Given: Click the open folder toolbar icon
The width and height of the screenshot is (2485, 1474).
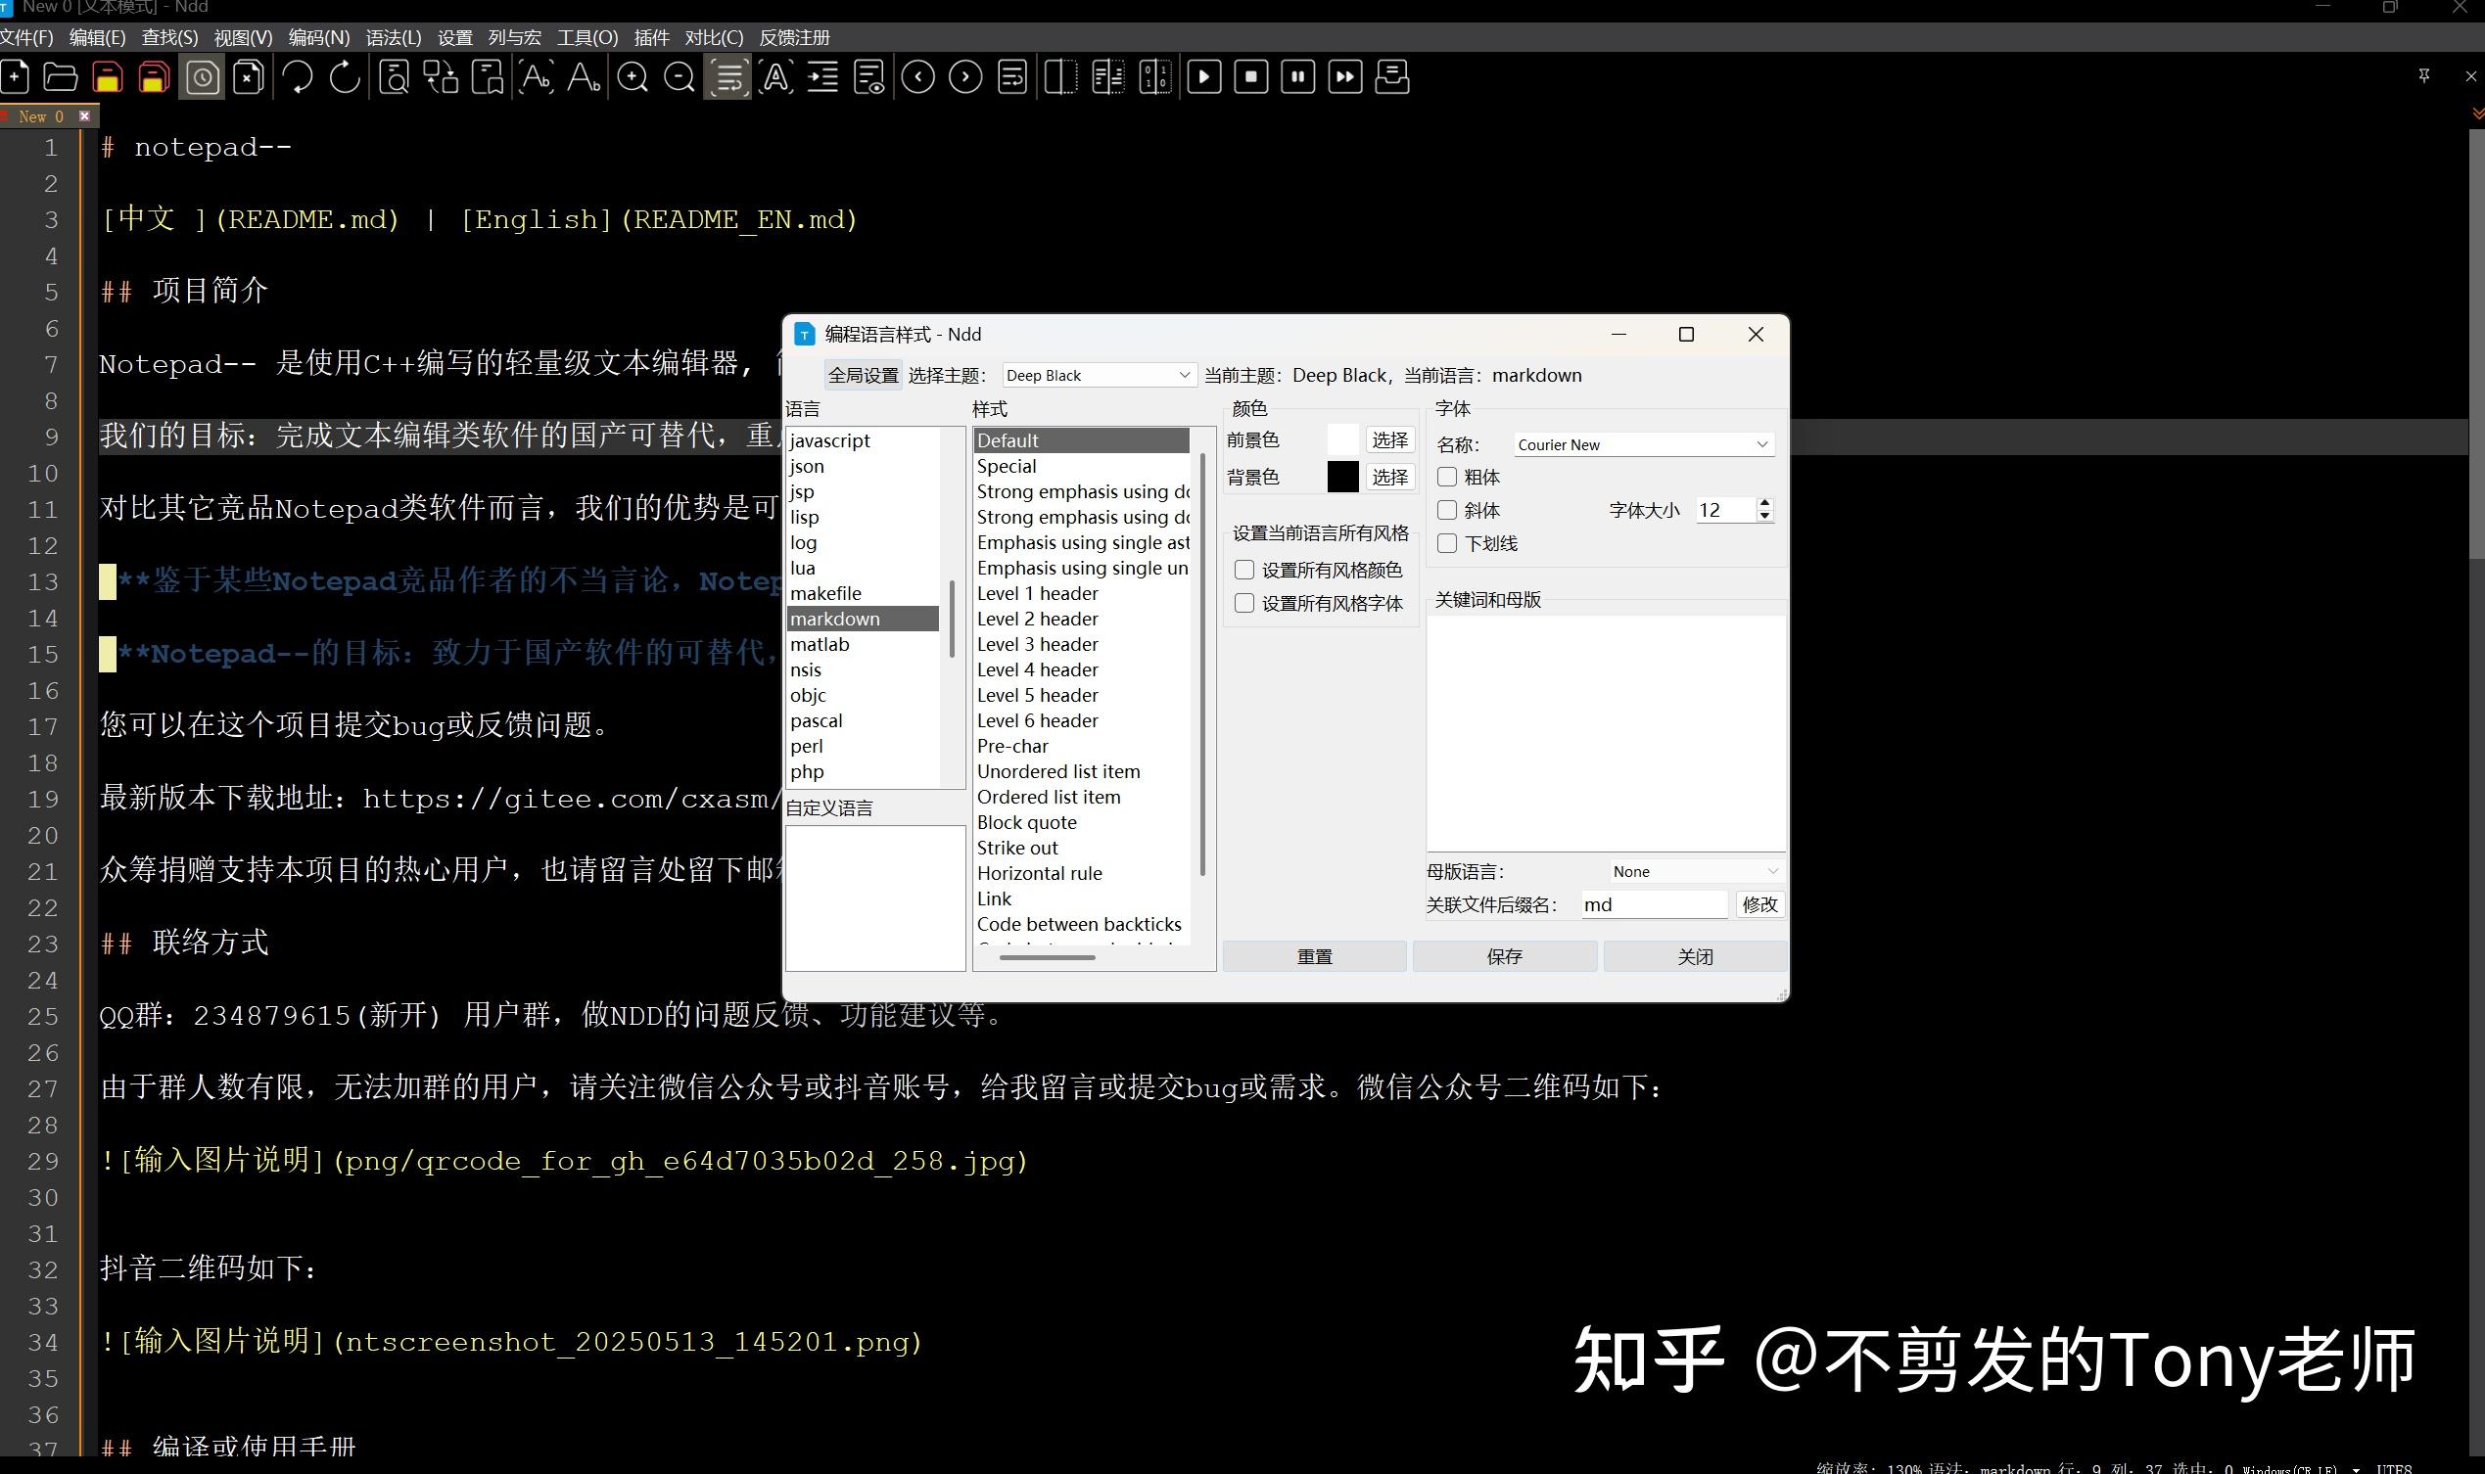Looking at the screenshot, I should tap(61, 76).
